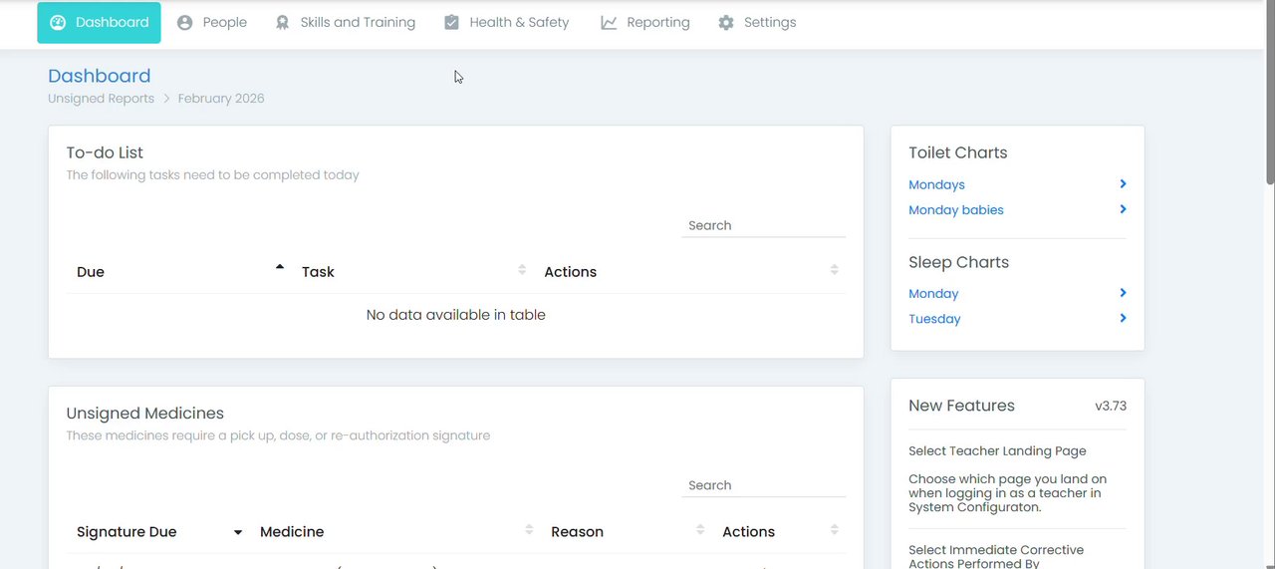
Task: Click the Dashboard speedometer icon
Action: point(58,23)
